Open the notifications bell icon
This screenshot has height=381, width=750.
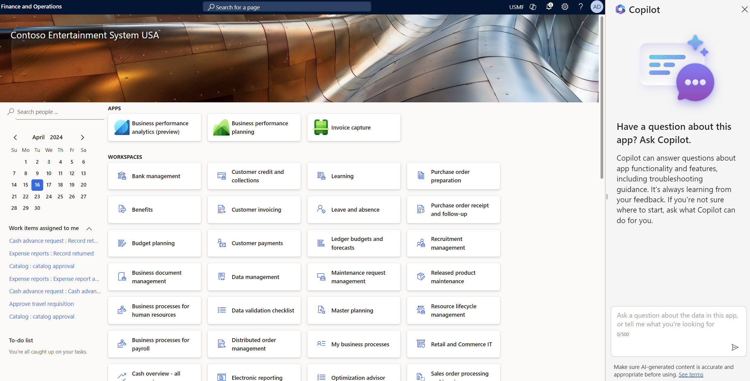pos(549,7)
